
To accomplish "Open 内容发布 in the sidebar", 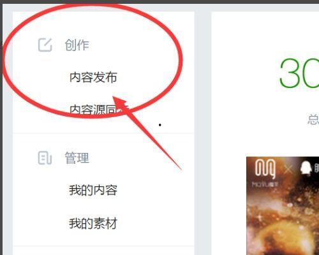I will [x=93, y=77].
